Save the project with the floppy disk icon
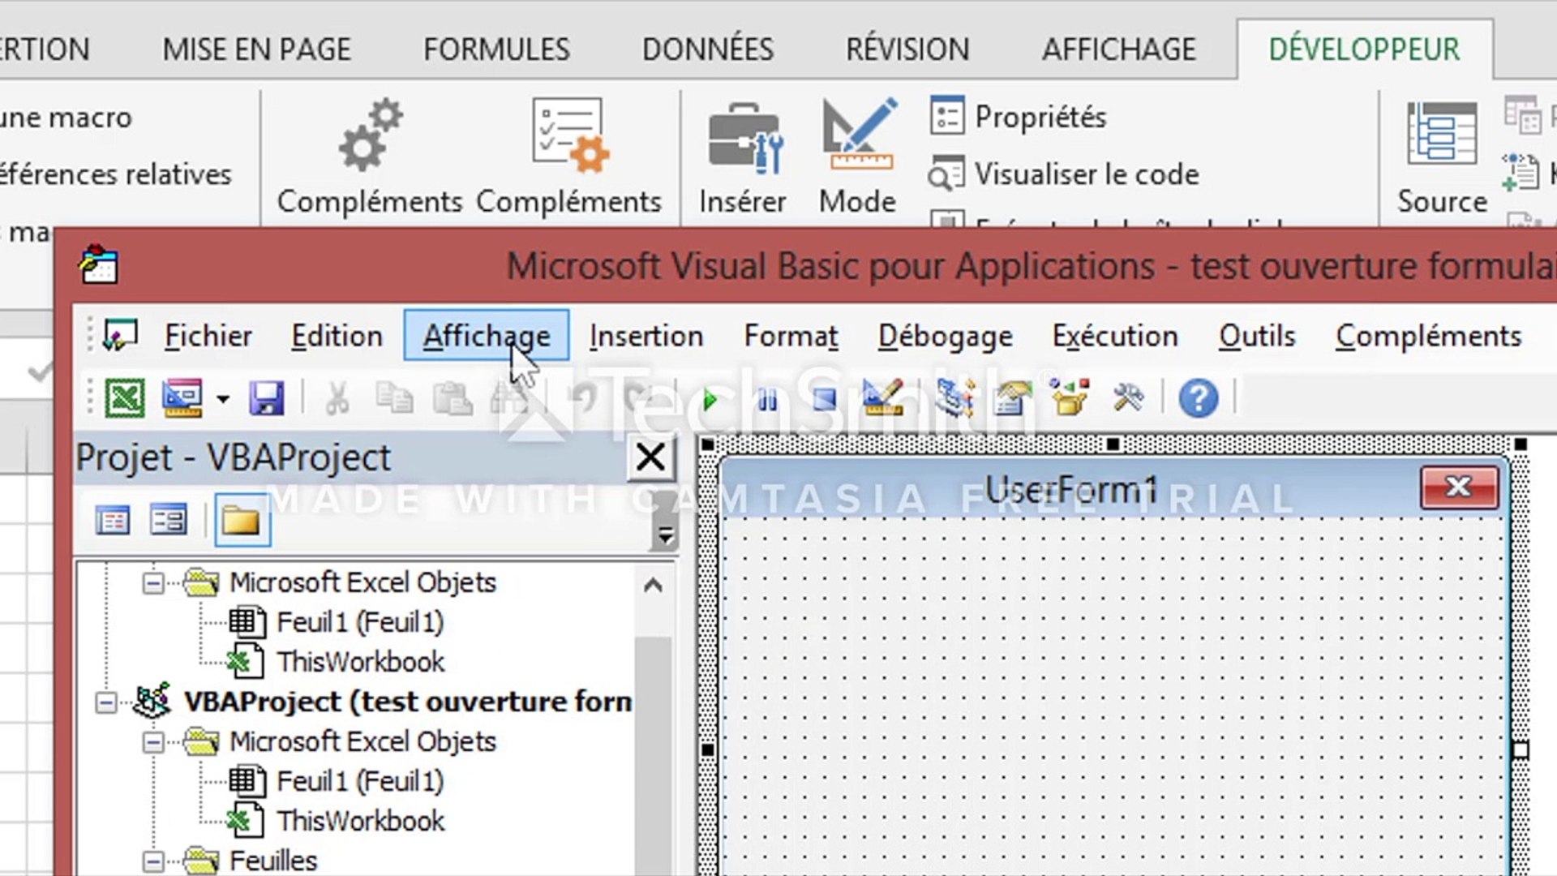Screen dimensions: 1557x876 (x=267, y=398)
